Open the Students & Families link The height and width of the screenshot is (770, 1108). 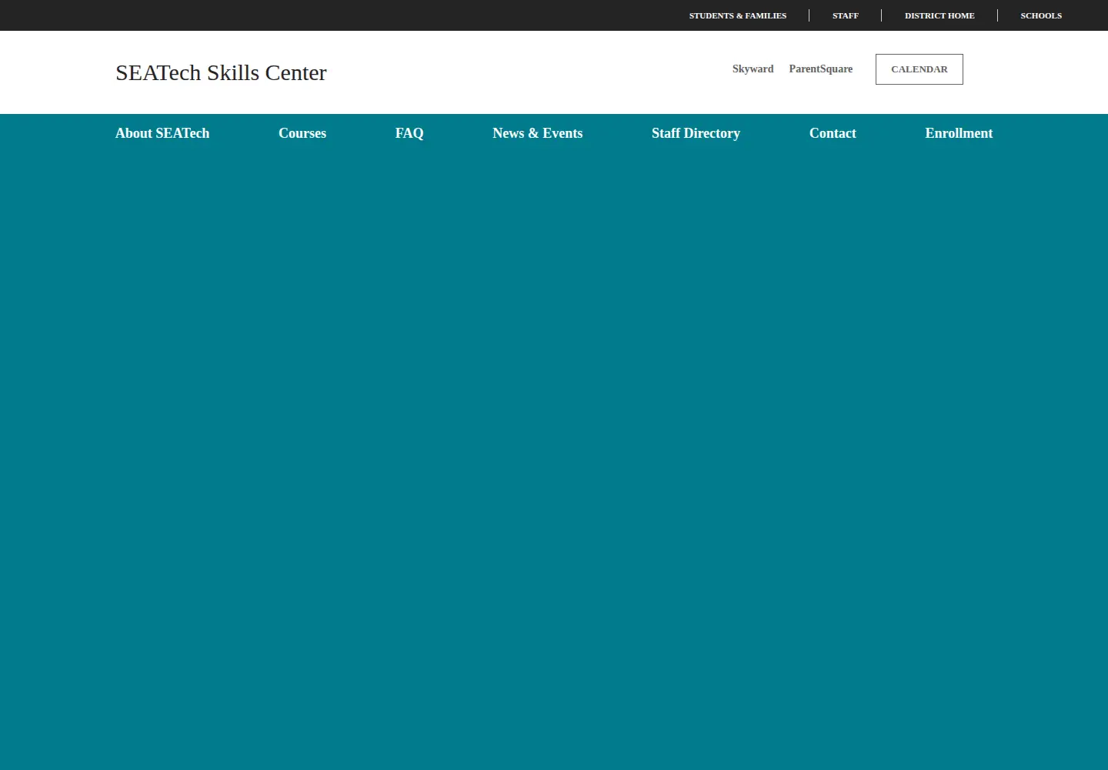click(737, 15)
